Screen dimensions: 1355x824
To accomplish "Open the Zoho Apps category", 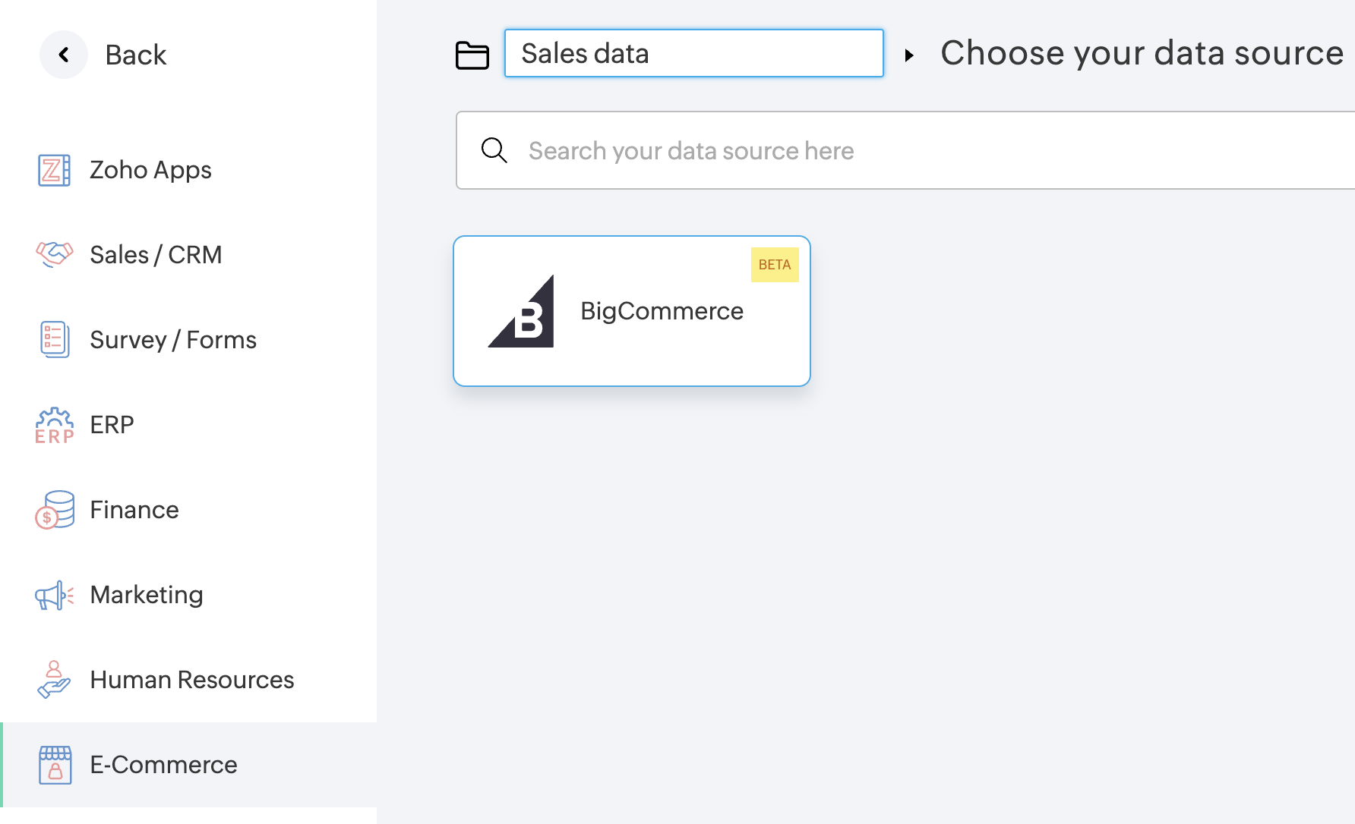I will (150, 170).
